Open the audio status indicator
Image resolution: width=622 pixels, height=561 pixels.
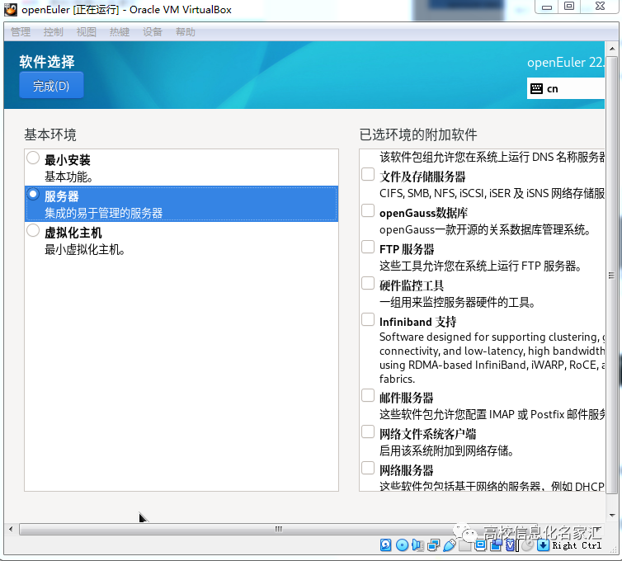[417, 545]
